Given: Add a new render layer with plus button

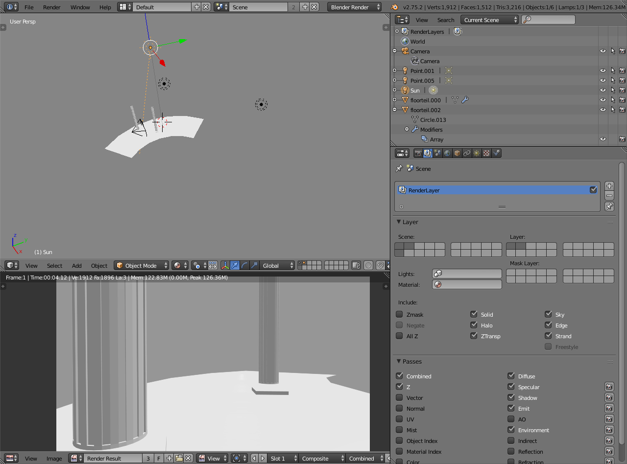Looking at the screenshot, I should click(x=609, y=186).
